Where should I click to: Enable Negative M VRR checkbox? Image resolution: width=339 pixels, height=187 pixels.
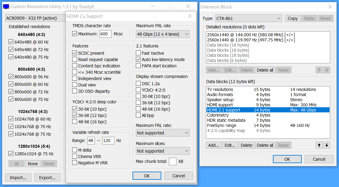click(x=75, y=163)
